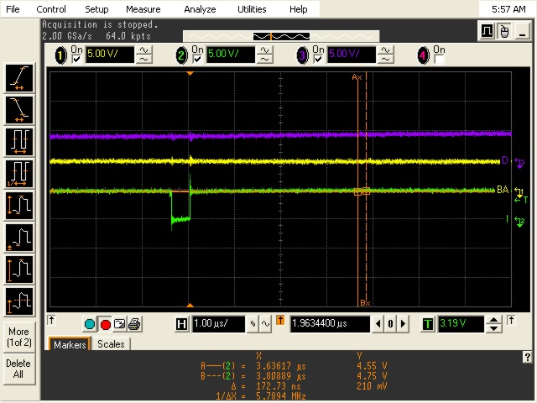Image resolution: width=537 pixels, height=403 pixels.
Task: Click More (1 of 2) button
Action: coord(19,337)
